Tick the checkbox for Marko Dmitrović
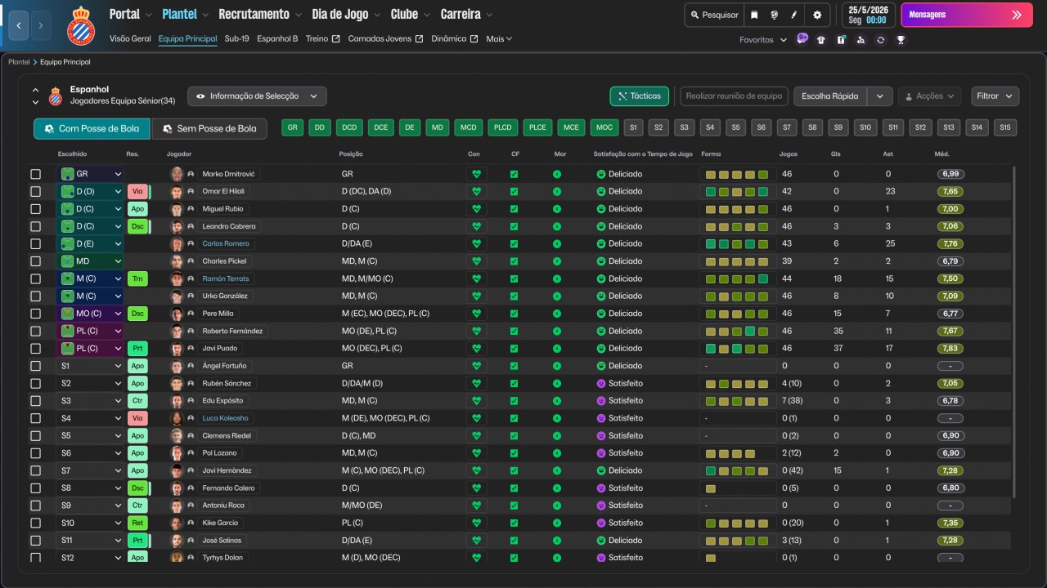Viewport: 1047px width, 588px height. click(x=35, y=174)
